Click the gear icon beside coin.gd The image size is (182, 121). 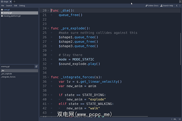coord(2,10)
